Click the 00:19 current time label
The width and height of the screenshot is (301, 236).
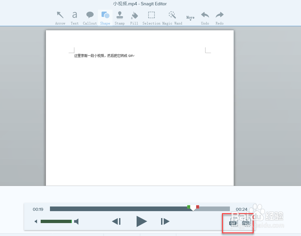pyautogui.click(x=38, y=209)
